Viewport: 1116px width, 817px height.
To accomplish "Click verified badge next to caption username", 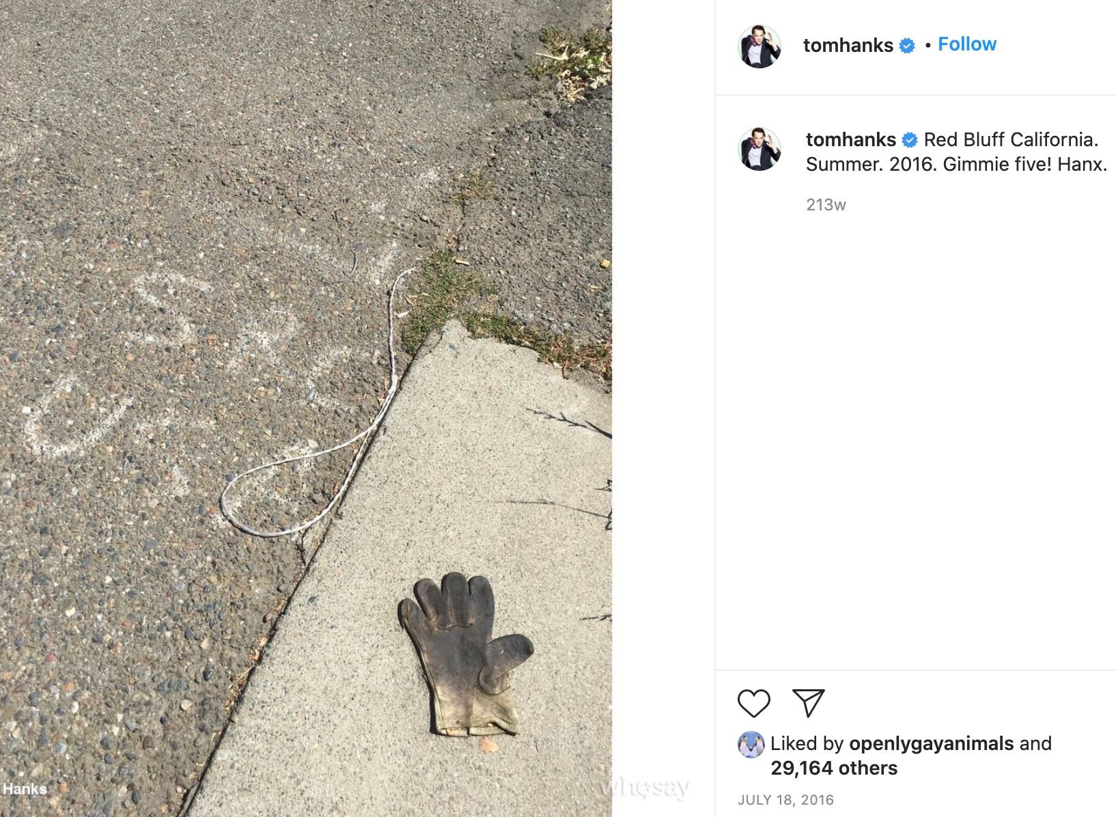I will tap(910, 140).
